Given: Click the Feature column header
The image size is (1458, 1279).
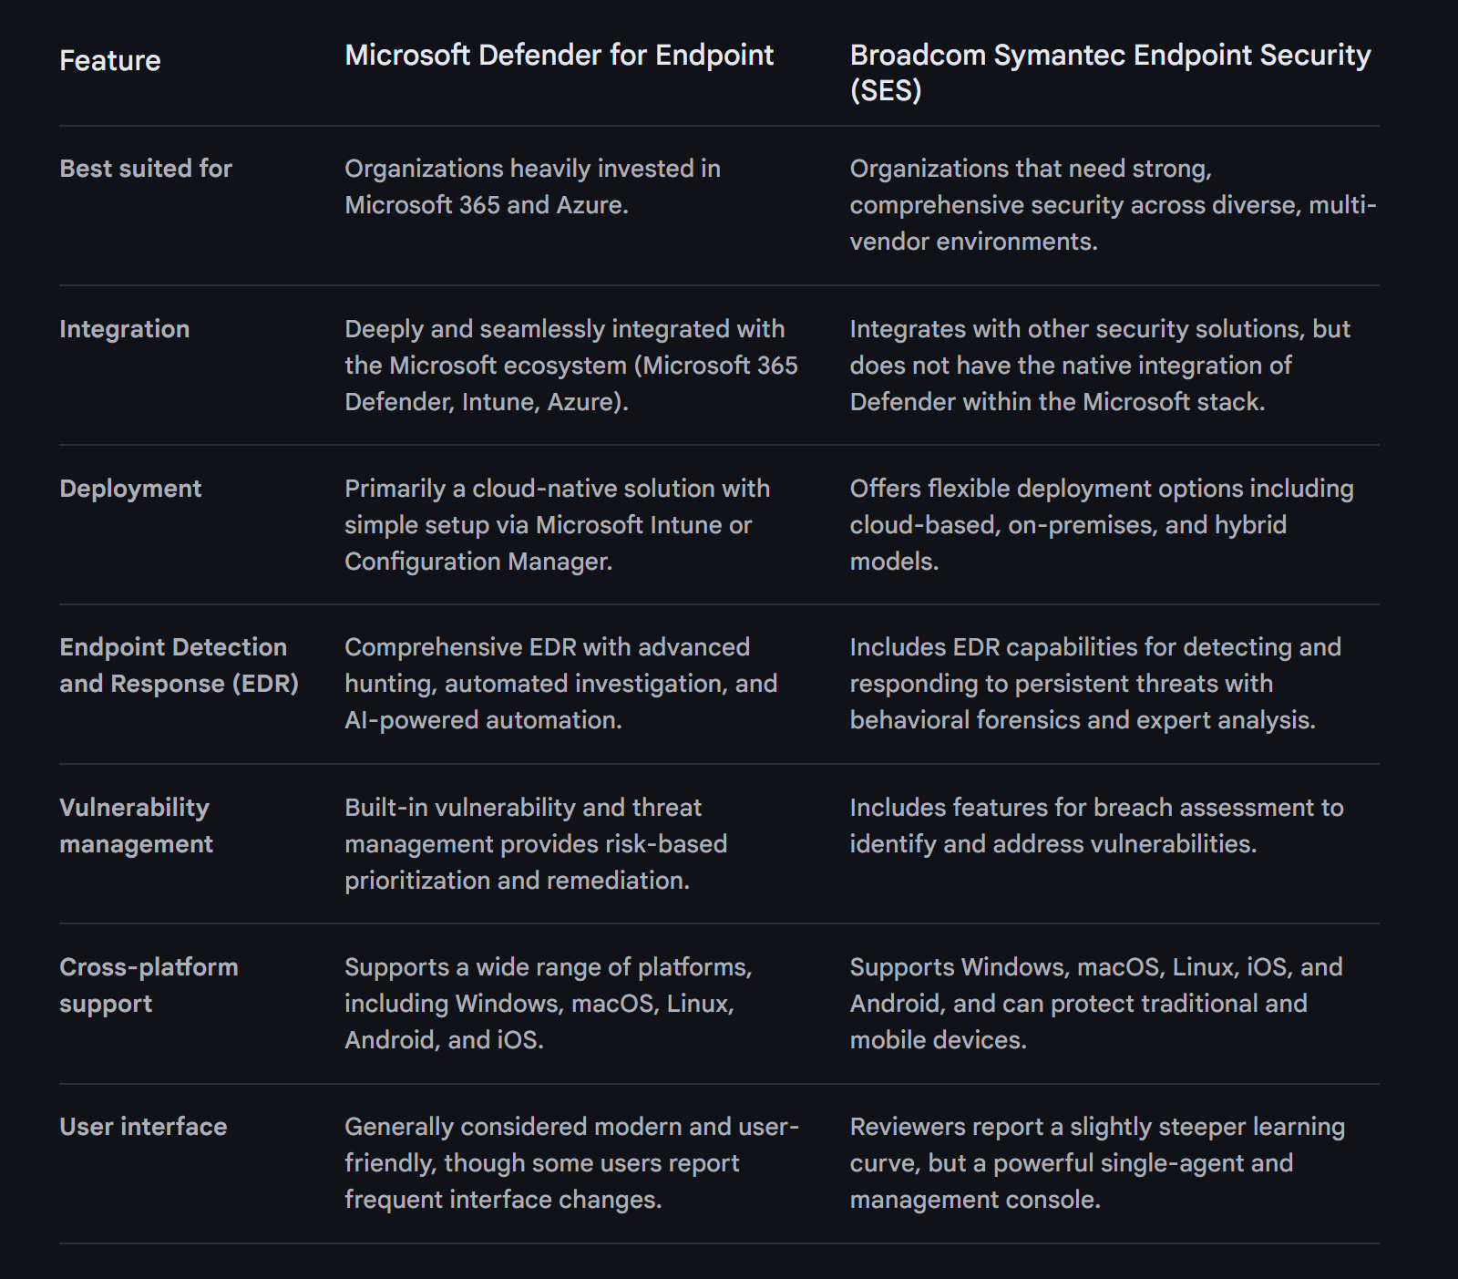Looking at the screenshot, I should click(x=109, y=60).
